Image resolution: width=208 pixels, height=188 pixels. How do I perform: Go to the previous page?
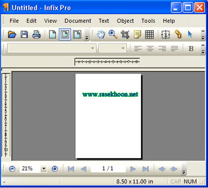(83, 169)
